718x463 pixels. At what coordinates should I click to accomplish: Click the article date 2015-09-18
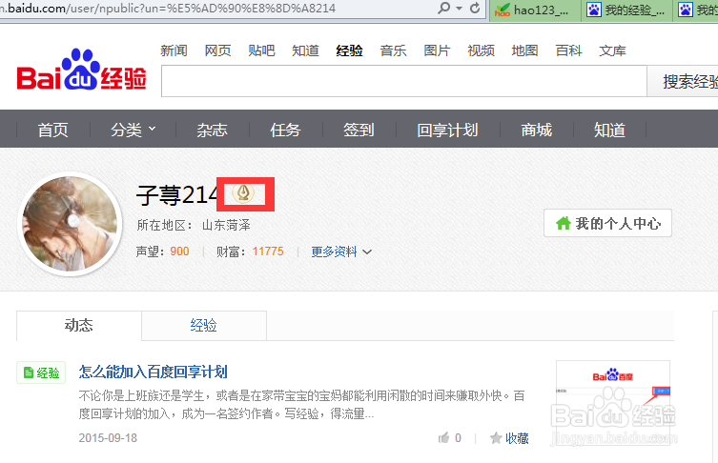(108, 438)
